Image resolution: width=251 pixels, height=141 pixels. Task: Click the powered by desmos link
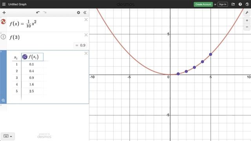pyautogui.click(x=44, y=136)
